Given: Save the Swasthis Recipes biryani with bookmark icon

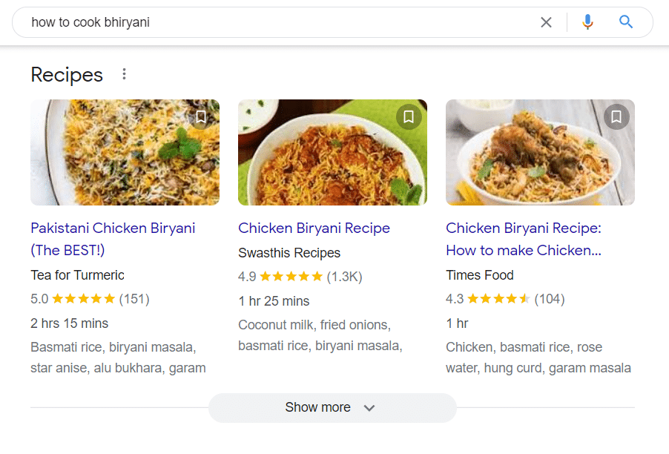Looking at the screenshot, I should pos(409,116).
